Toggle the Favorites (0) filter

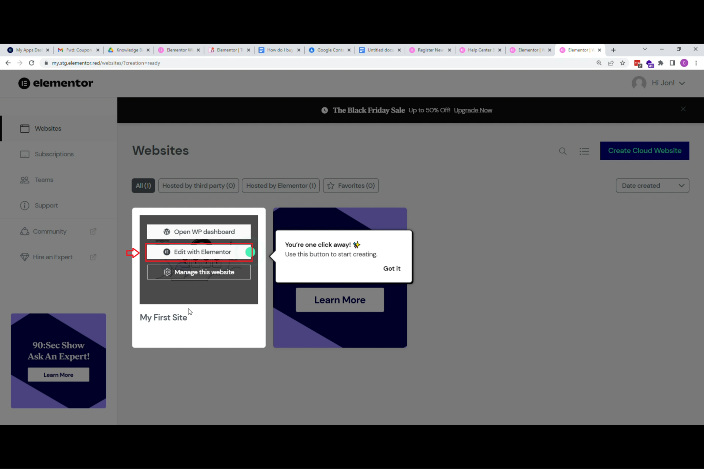[351, 185]
